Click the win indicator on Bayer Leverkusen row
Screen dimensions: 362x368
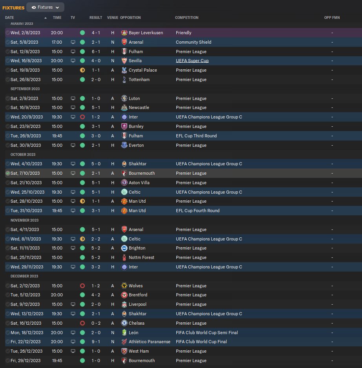tap(82, 33)
